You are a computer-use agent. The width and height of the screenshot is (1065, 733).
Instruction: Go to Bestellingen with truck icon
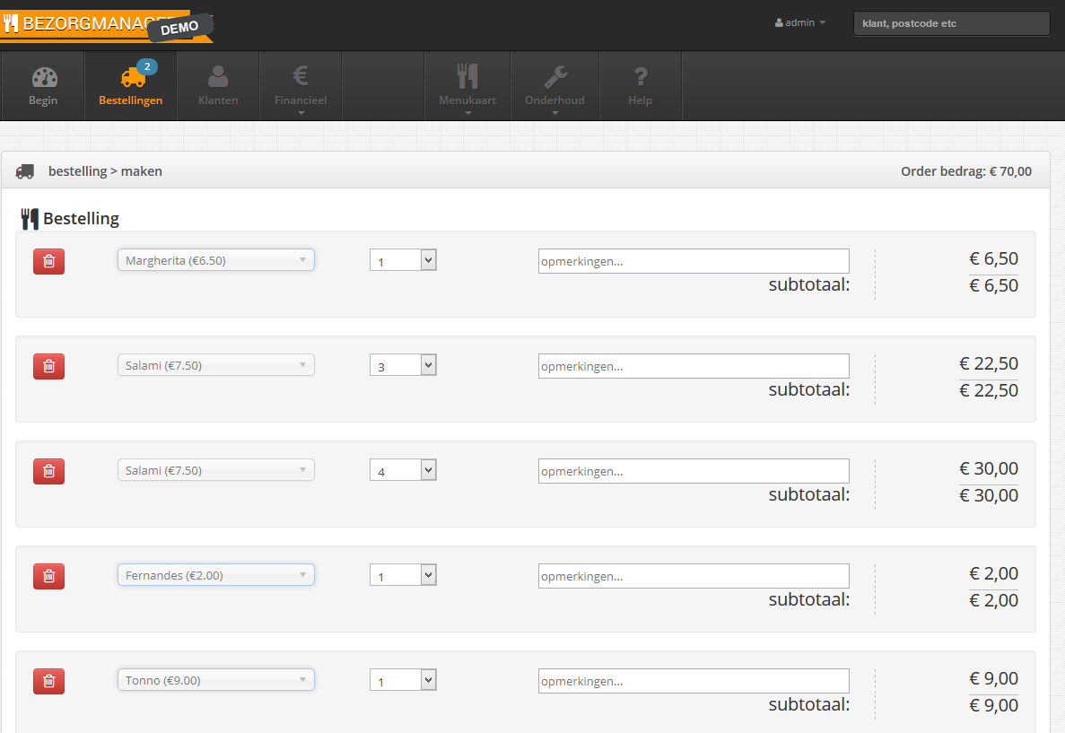pyautogui.click(x=130, y=86)
